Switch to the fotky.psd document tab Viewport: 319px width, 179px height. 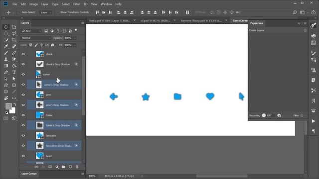(110, 20)
